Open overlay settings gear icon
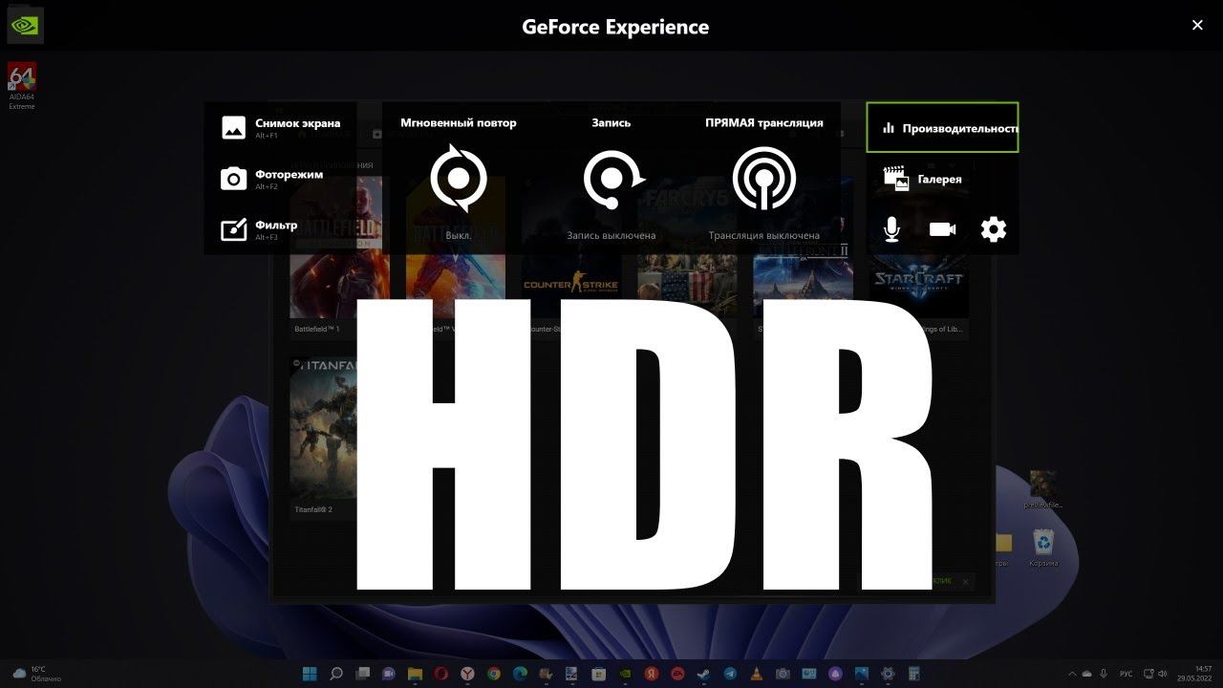Image resolution: width=1223 pixels, height=688 pixels. [994, 229]
